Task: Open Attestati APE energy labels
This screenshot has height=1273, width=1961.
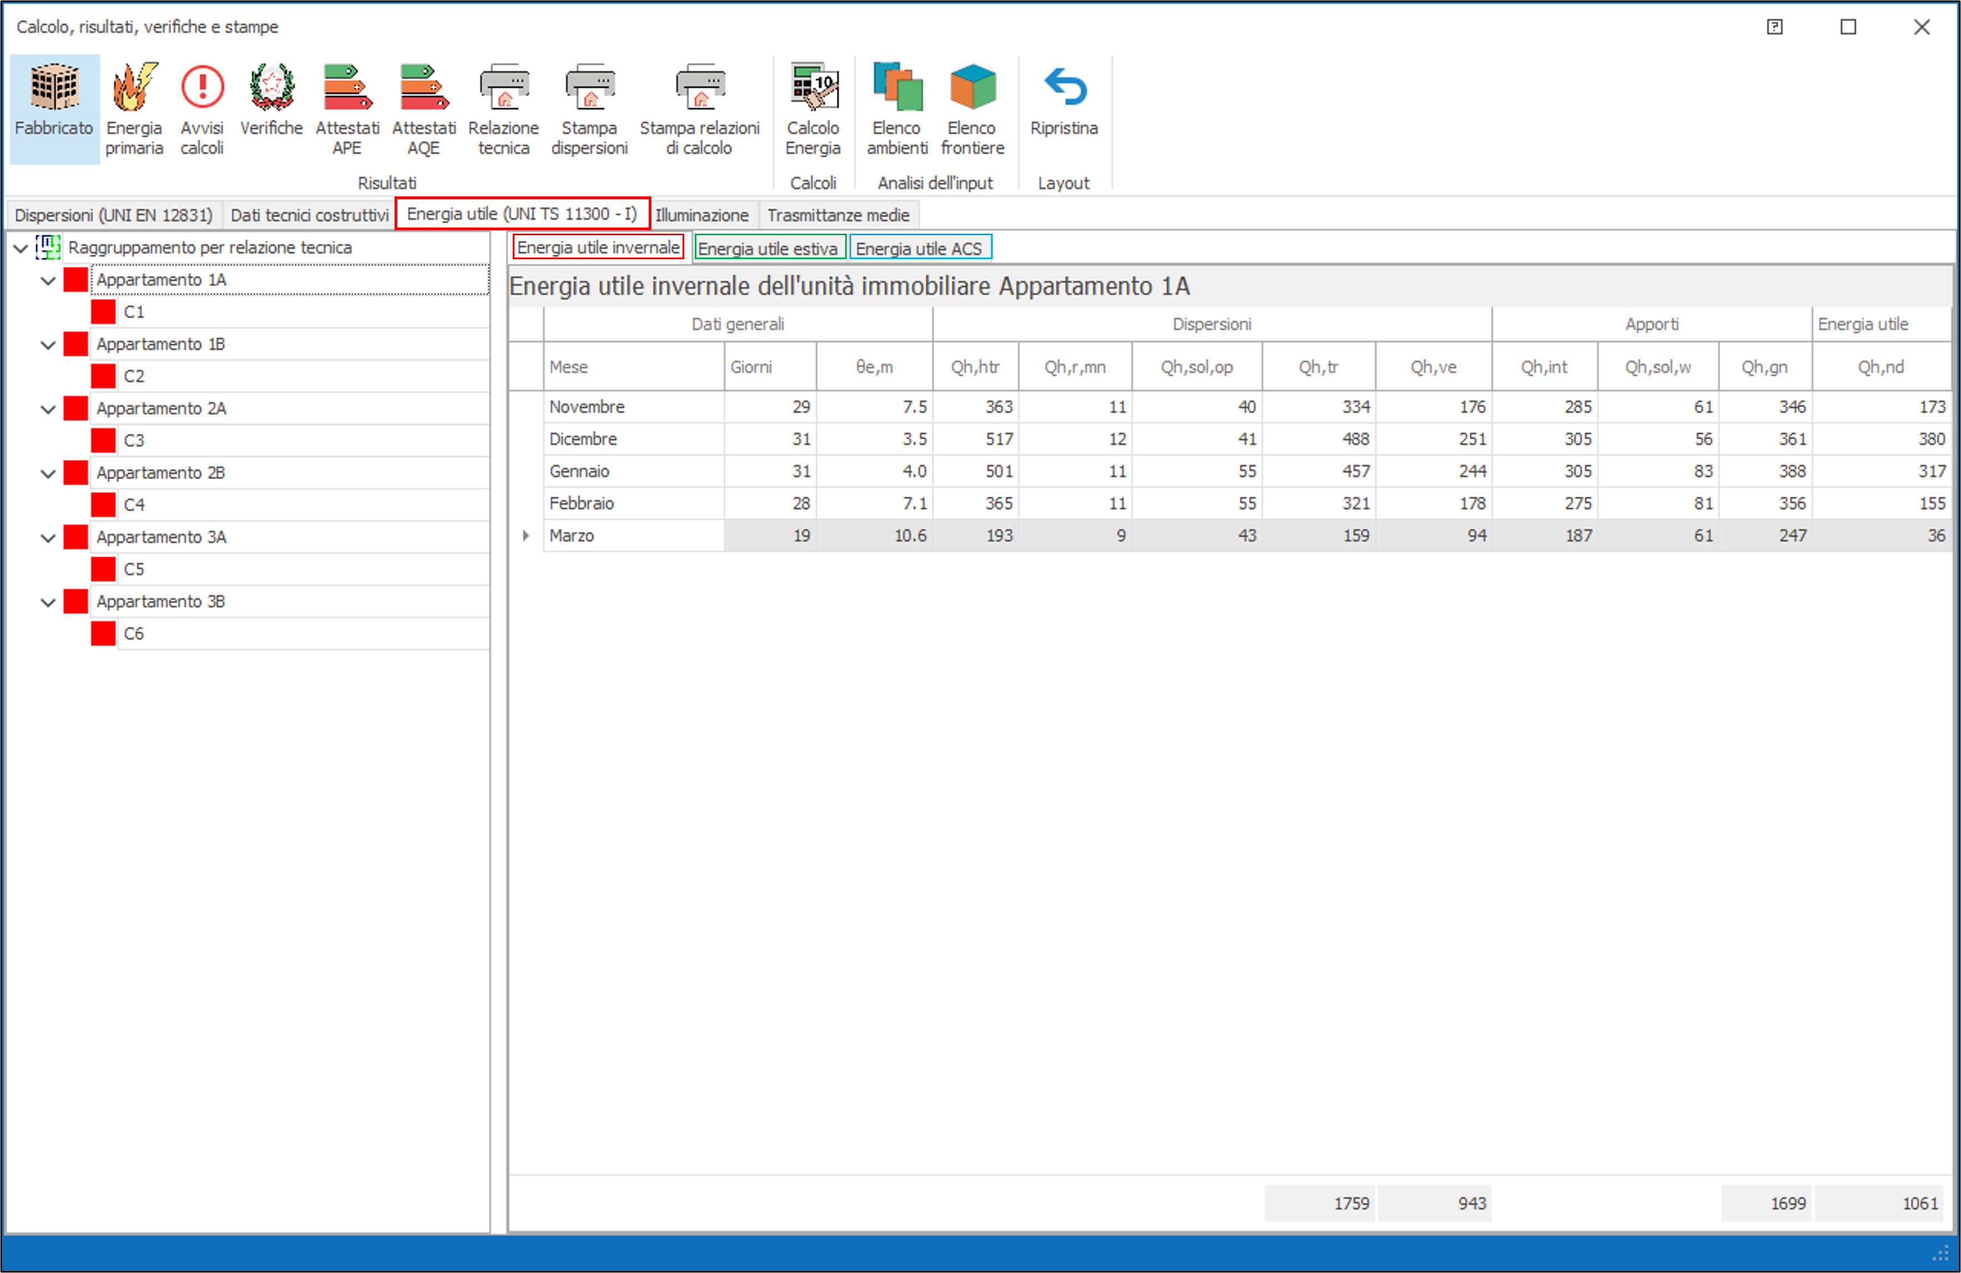Action: tap(347, 108)
